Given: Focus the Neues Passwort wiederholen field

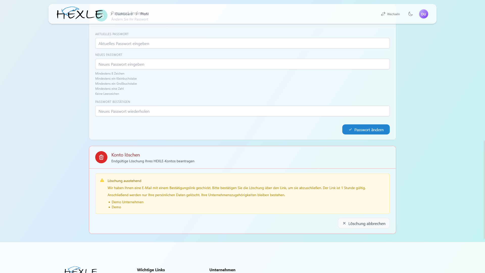Looking at the screenshot, I should pyautogui.click(x=243, y=111).
